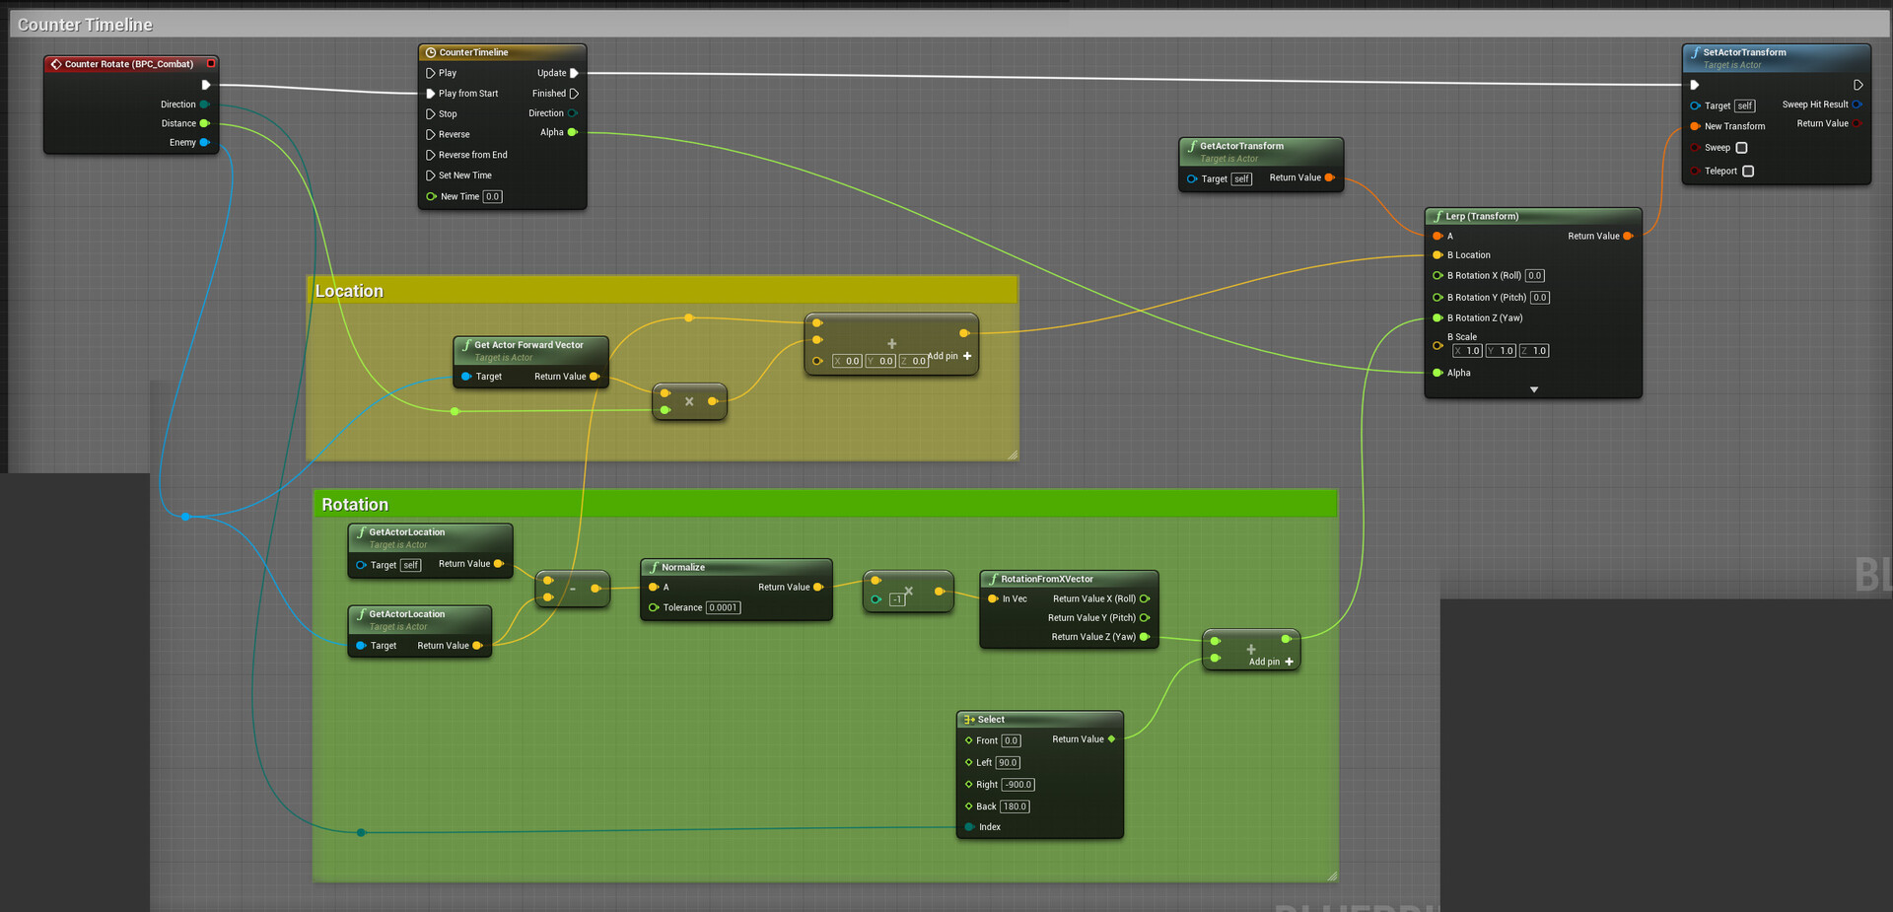Click the Alpha output pin on CounterTimeline

click(x=572, y=132)
